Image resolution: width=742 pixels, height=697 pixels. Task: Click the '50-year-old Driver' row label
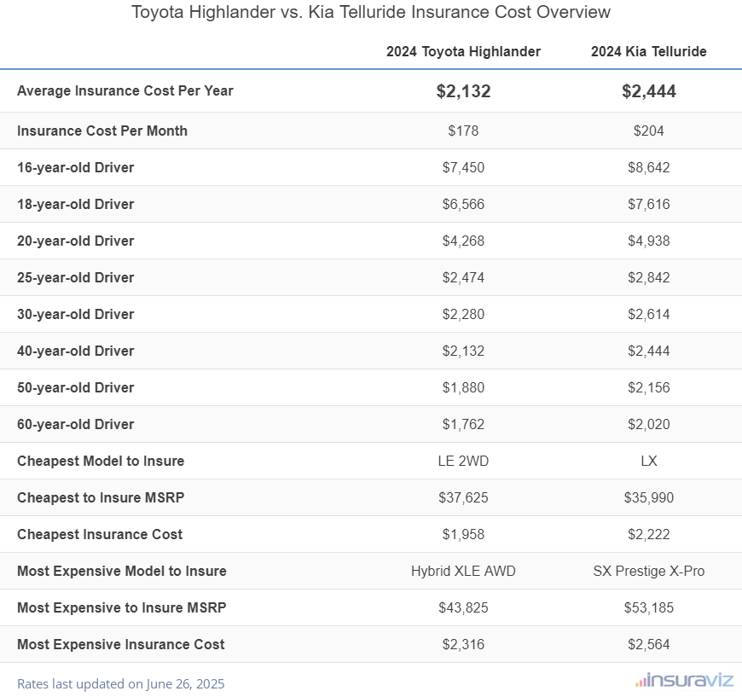pyautogui.click(x=75, y=387)
